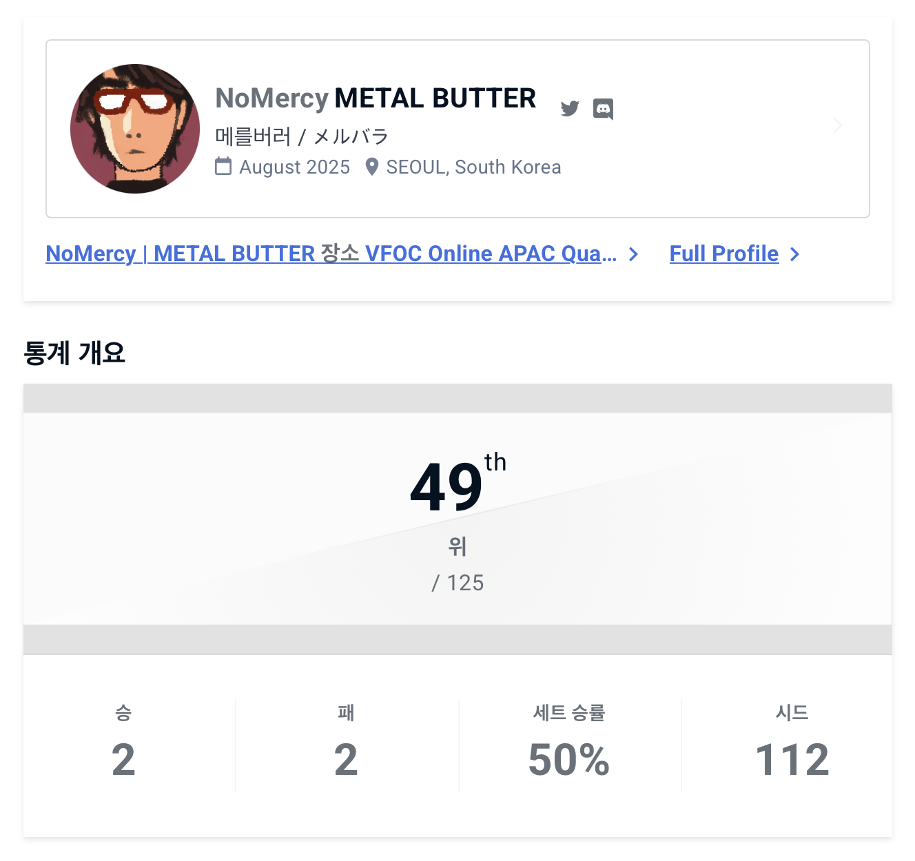Click the August 2025 date text
This screenshot has height=861, width=915.
click(294, 167)
